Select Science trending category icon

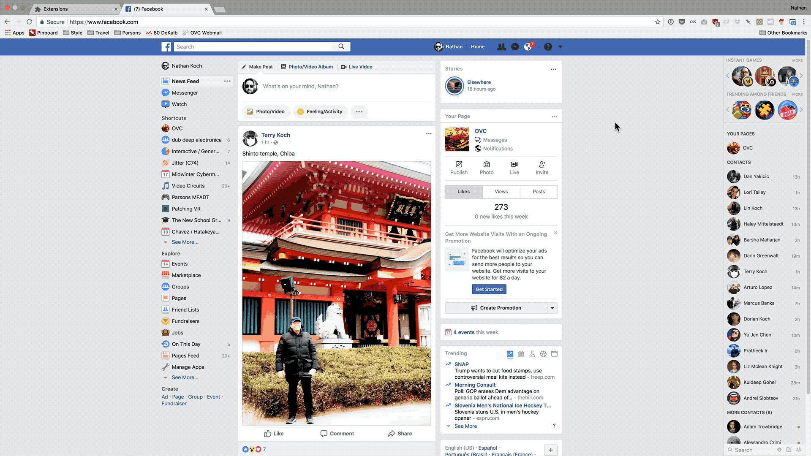click(532, 354)
